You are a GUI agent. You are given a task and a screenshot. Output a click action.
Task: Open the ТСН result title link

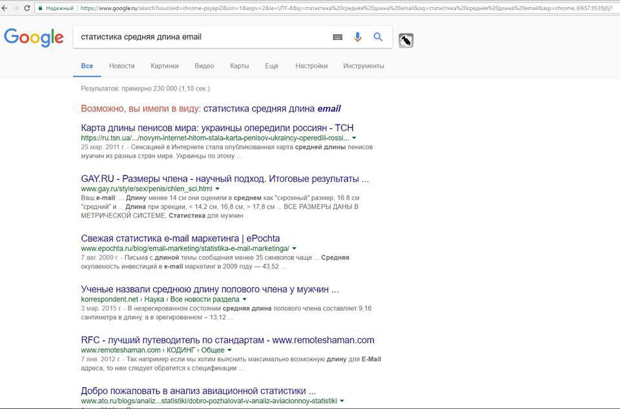[x=217, y=128]
